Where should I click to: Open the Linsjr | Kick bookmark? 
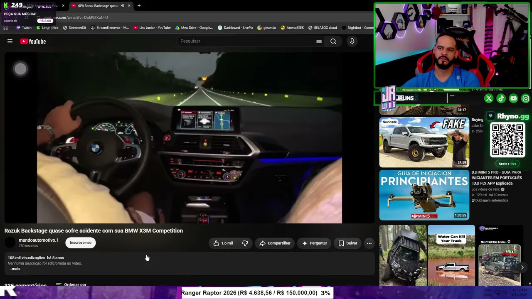coord(47,28)
